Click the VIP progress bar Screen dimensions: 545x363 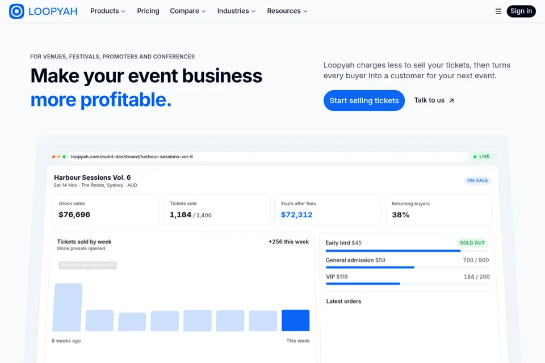(x=407, y=284)
